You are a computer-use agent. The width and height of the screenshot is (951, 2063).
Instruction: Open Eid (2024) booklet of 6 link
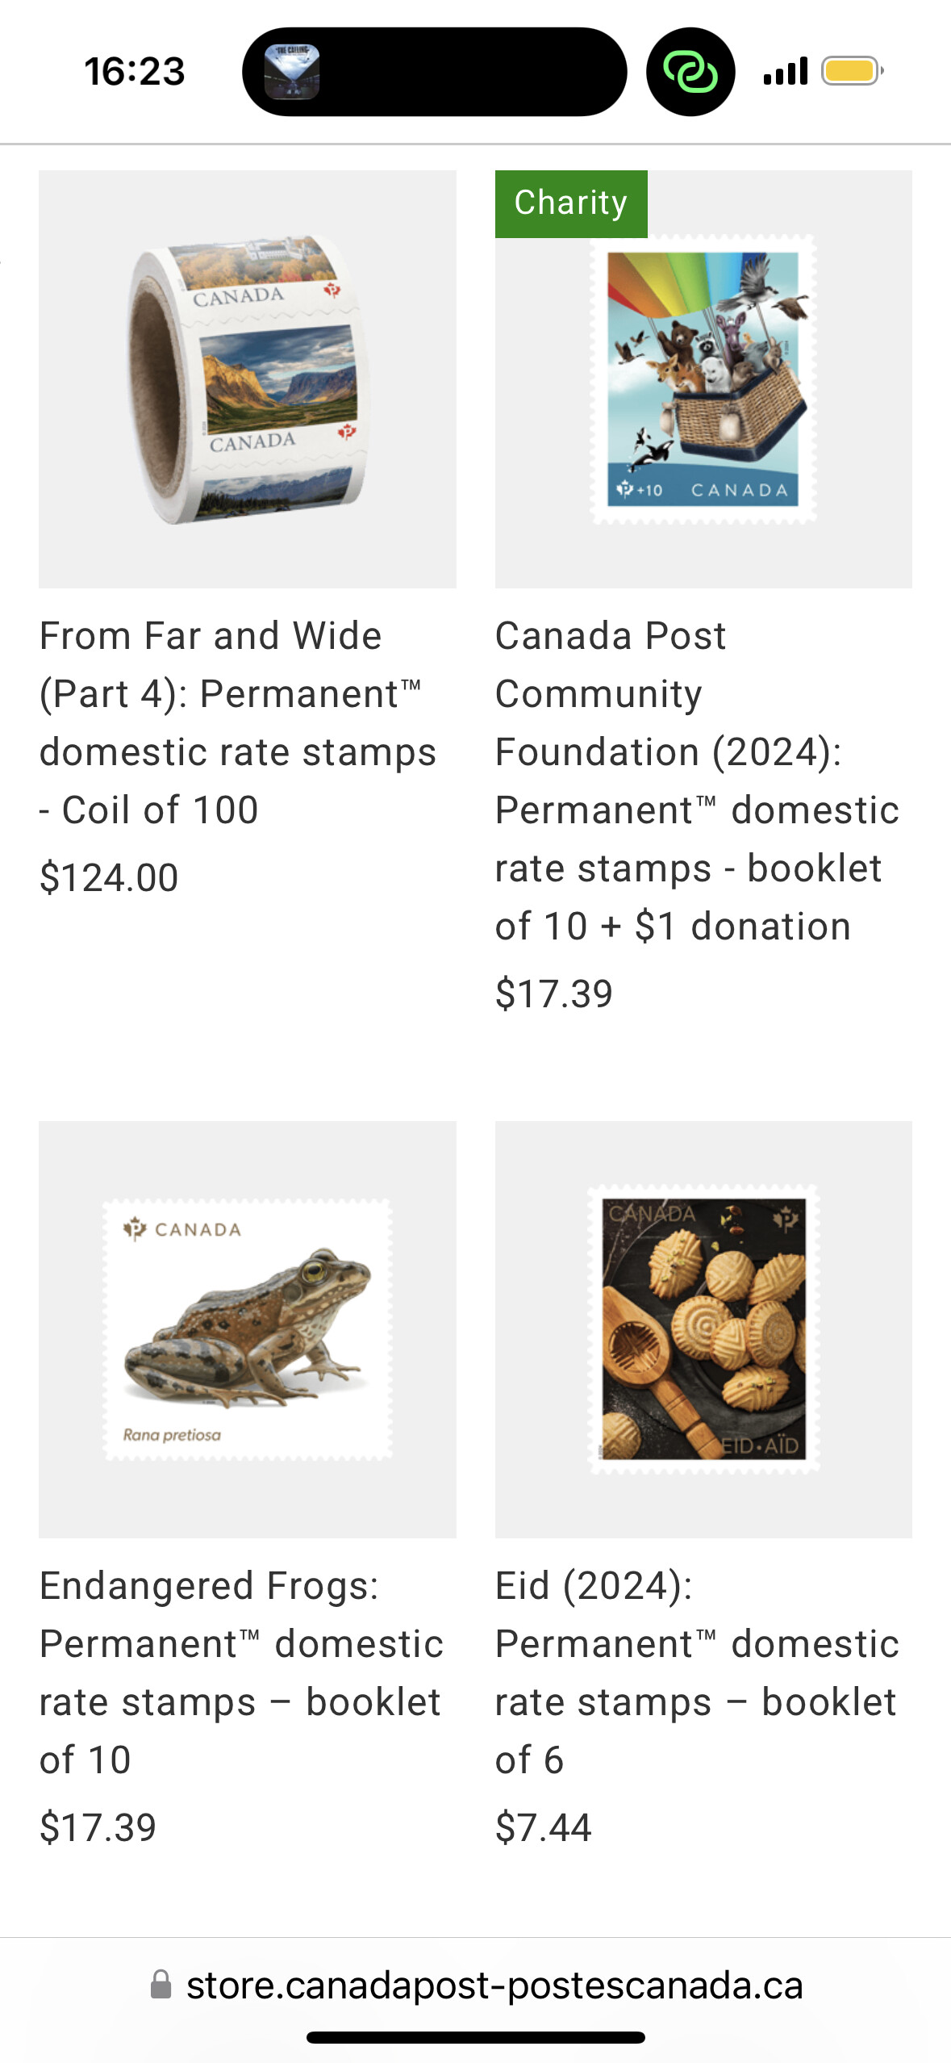695,1672
